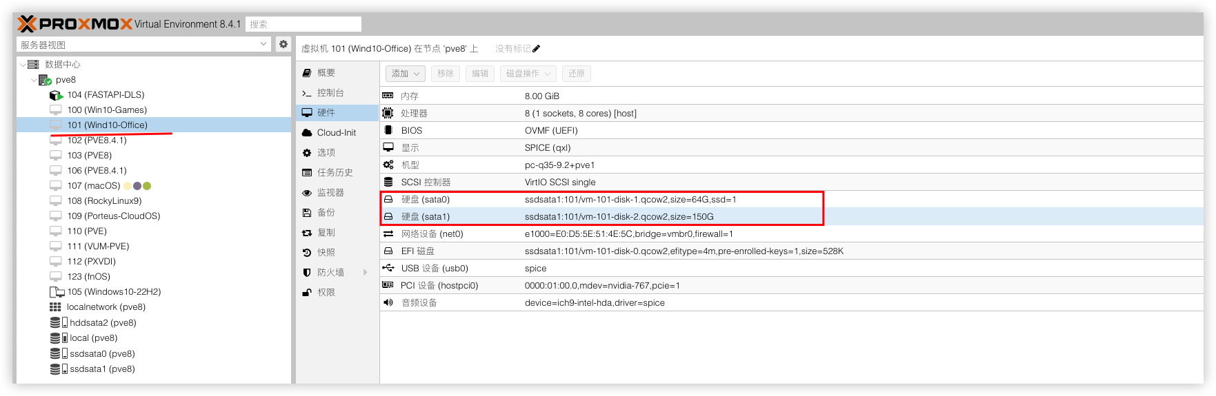Viewport: 1216px width, 396px height.
Task: Open the server view gear settings icon
Action: 283,44
